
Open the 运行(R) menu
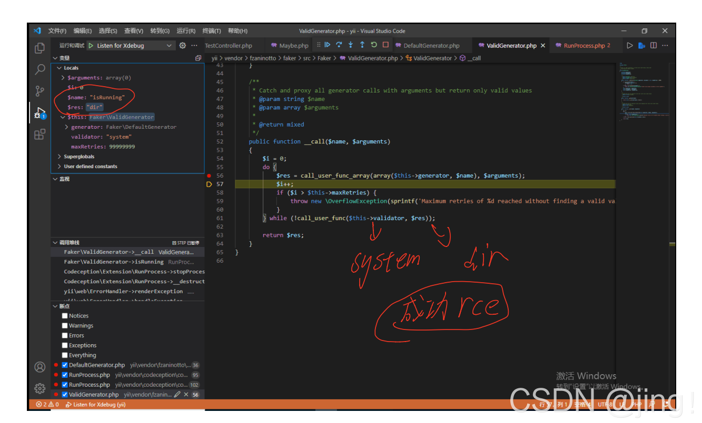[186, 31]
